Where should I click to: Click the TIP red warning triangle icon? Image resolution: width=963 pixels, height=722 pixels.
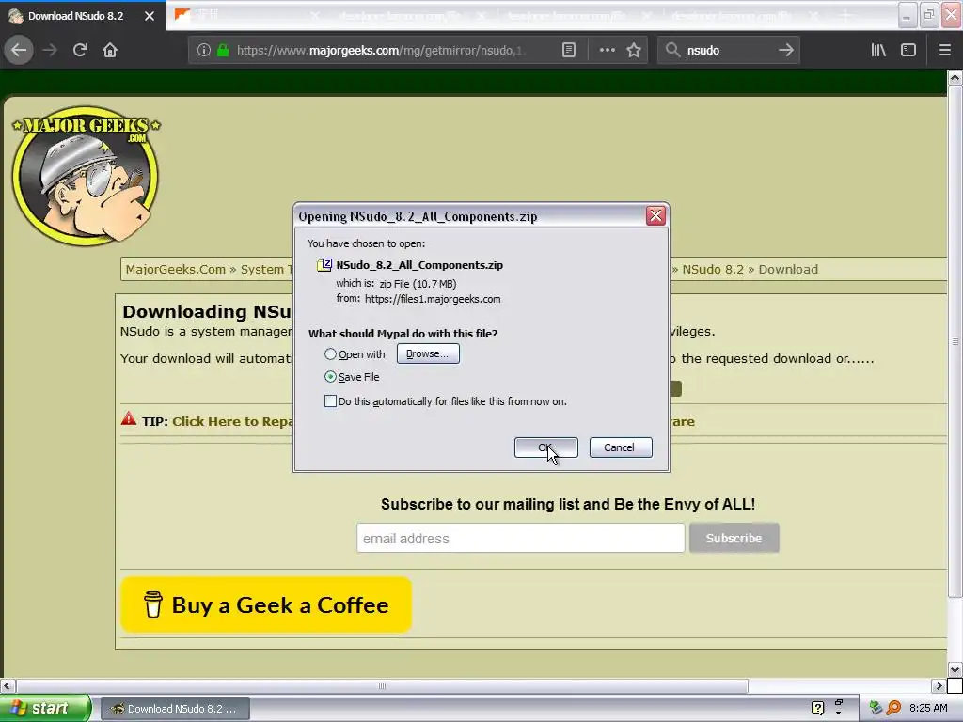(129, 419)
